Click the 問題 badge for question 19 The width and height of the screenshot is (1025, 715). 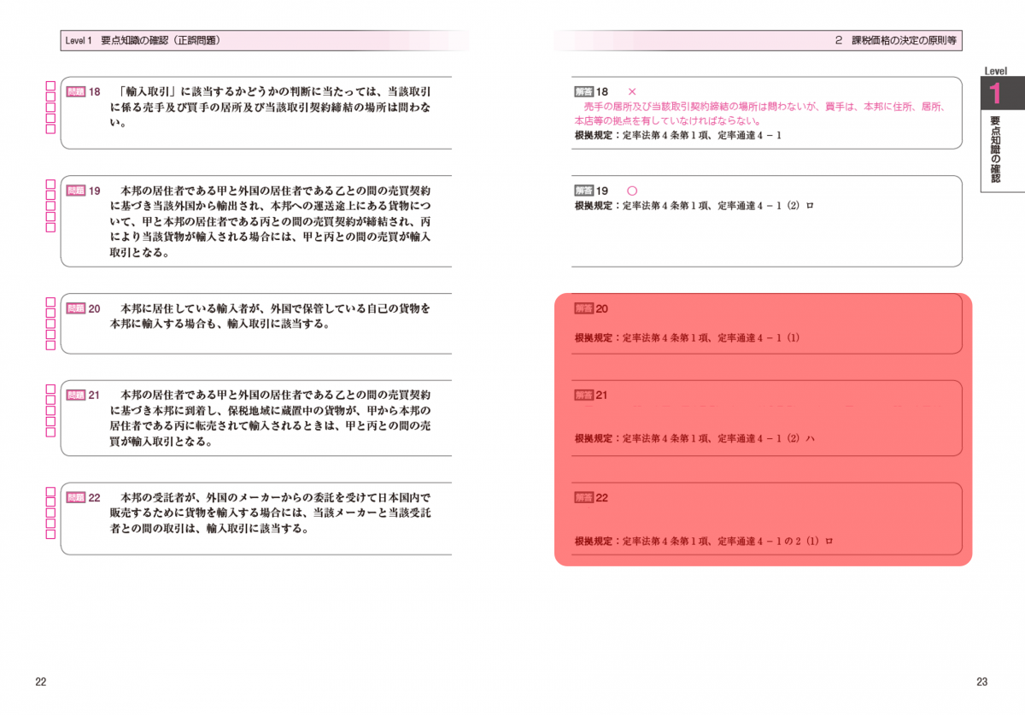click(76, 190)
